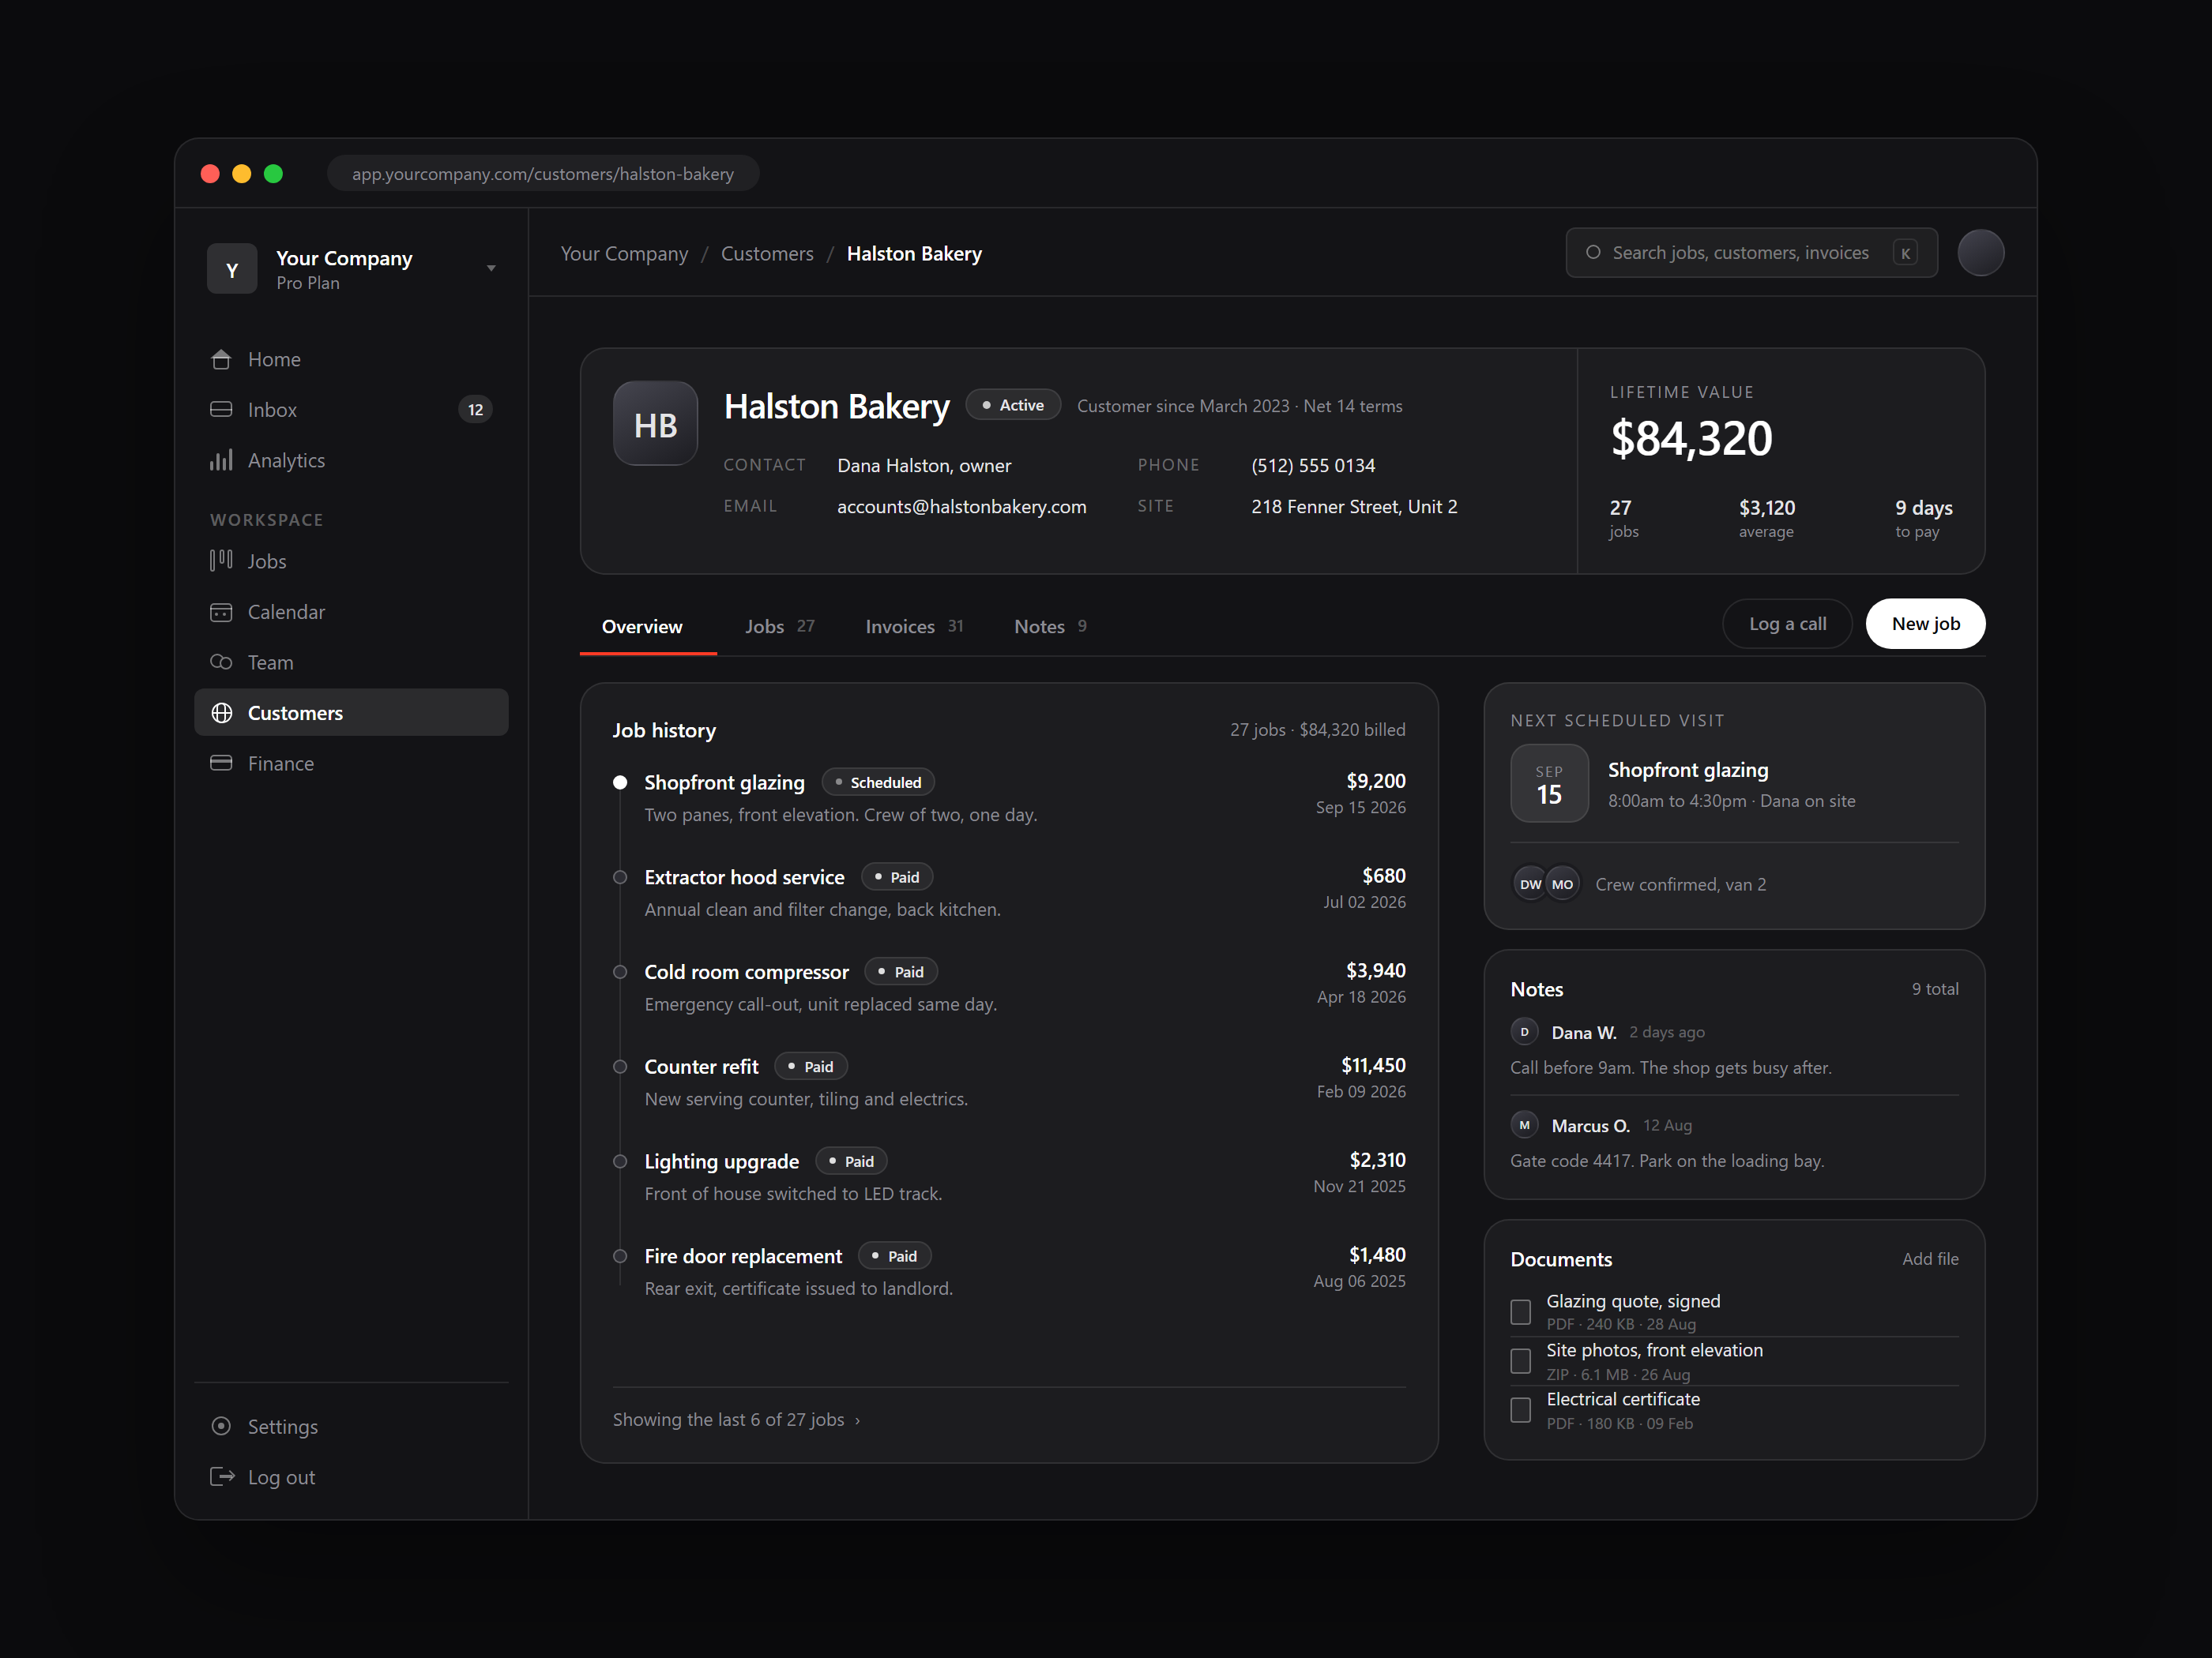Click the Calendar icon in Workspace
Image resolution: width=2212 pixels, height=1658 pixels.
click(x=221, y=612)
